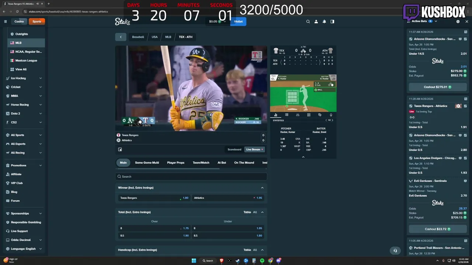Open Language: English dropdown
The image size is (472, 265).
(x=24, y=249)
